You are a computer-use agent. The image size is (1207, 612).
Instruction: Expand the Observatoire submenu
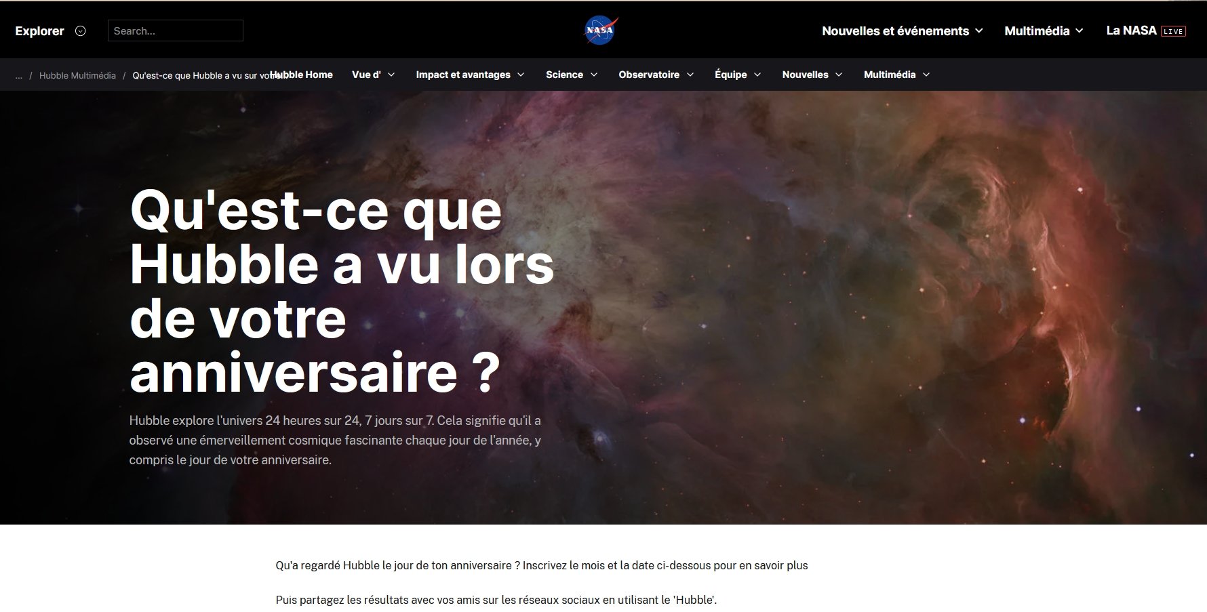[x=656, y=75]
